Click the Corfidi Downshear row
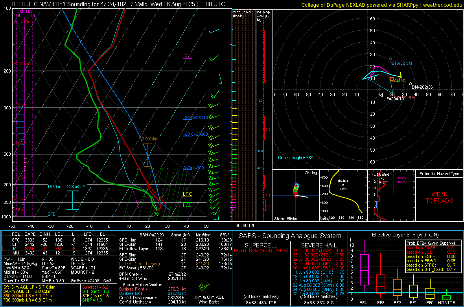The height and width of the screenshot is (307, 464). point(153,298)
